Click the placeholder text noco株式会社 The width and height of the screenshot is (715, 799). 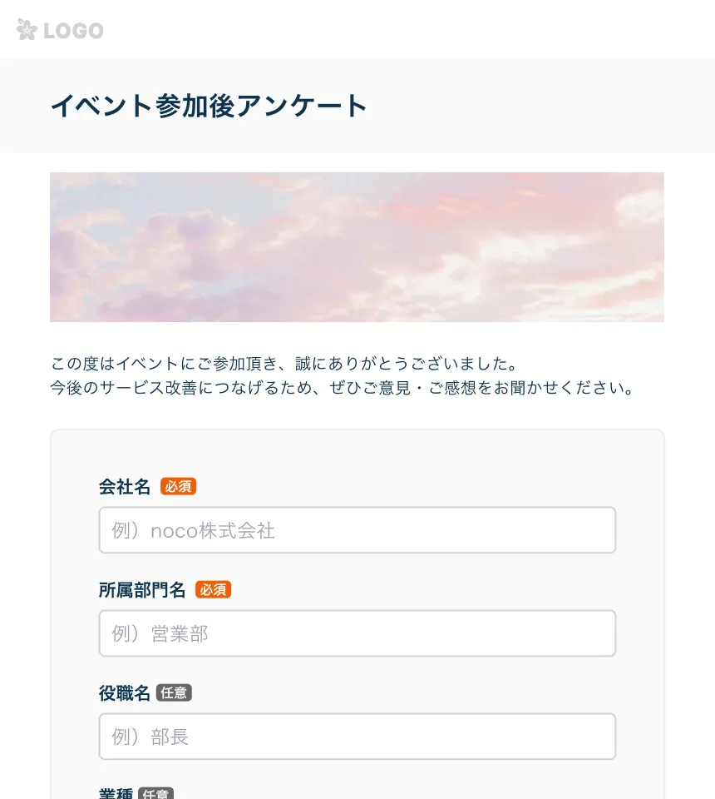point(213,530)
